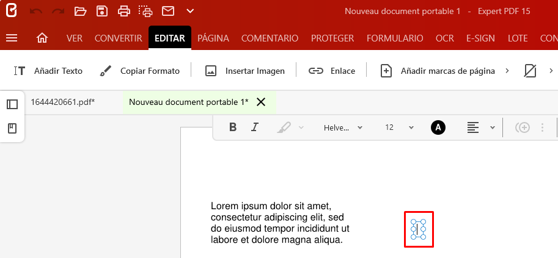This screenshot has height=258, width=558.
Task: Expand quick access toolbar options
Action: click(x=191, y=12)
